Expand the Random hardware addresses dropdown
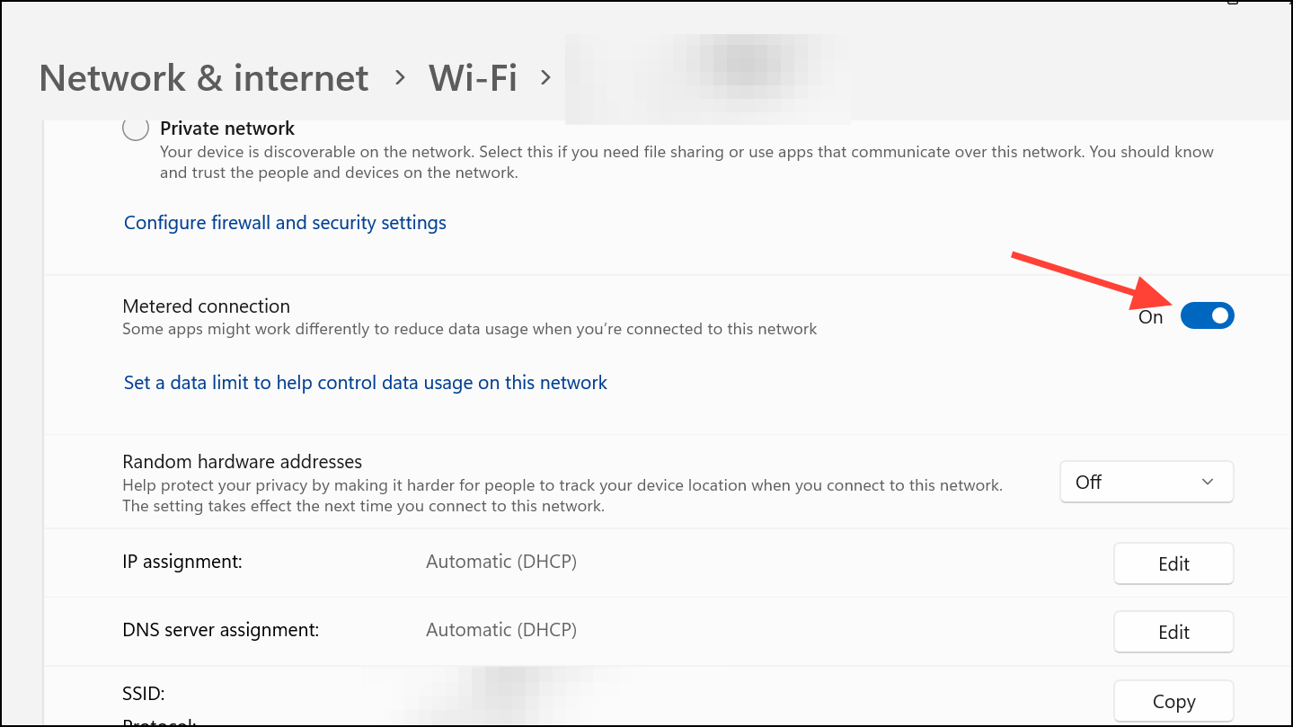 [1147, 482]
